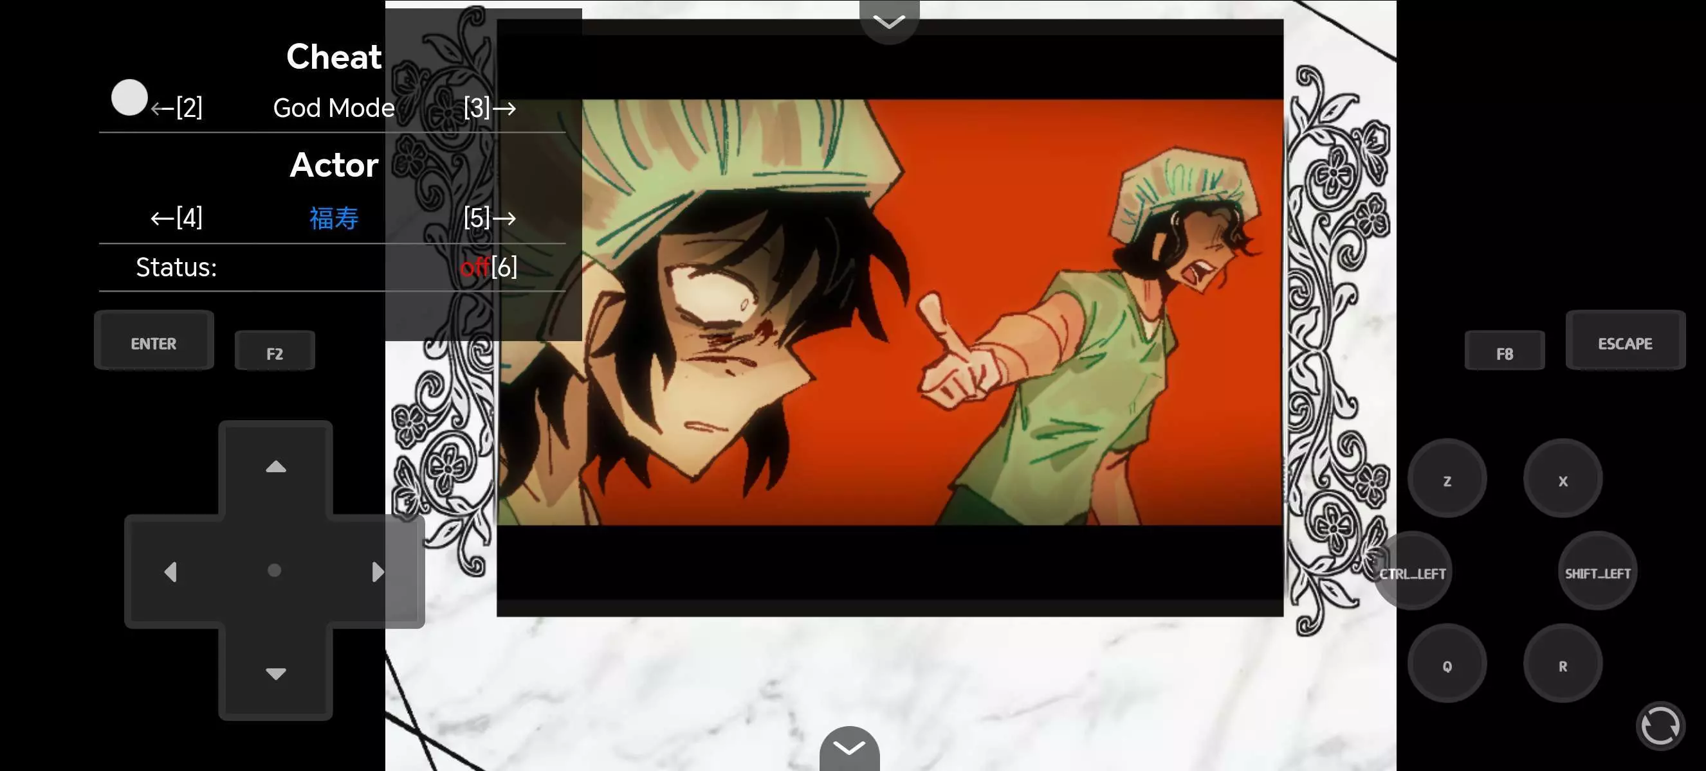Image resolution: width=1706 pixels, height=771 pixels.
Task: Expand the bottom chevron handle
Action: [x=849, y=747]
